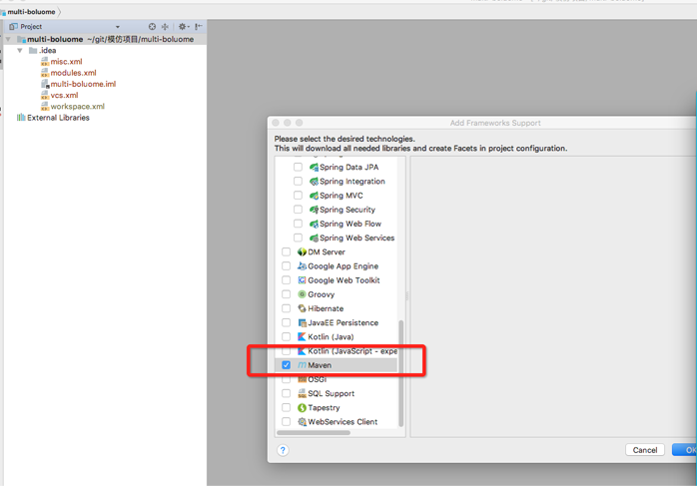
Task: Enable Google App Engine checkbox
Action: pos(287,266)
